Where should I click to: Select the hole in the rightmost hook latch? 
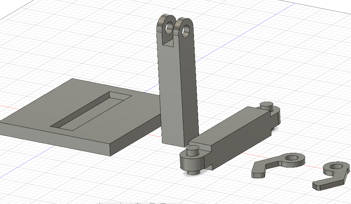[336, 167]
